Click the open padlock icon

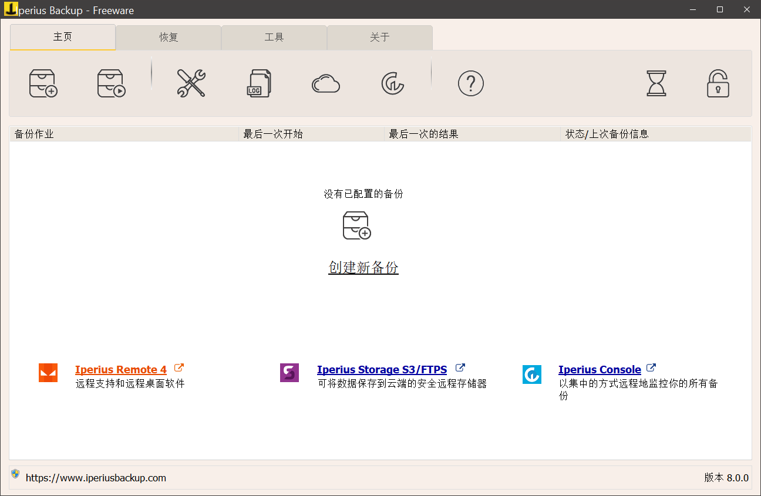pos(718,83)
